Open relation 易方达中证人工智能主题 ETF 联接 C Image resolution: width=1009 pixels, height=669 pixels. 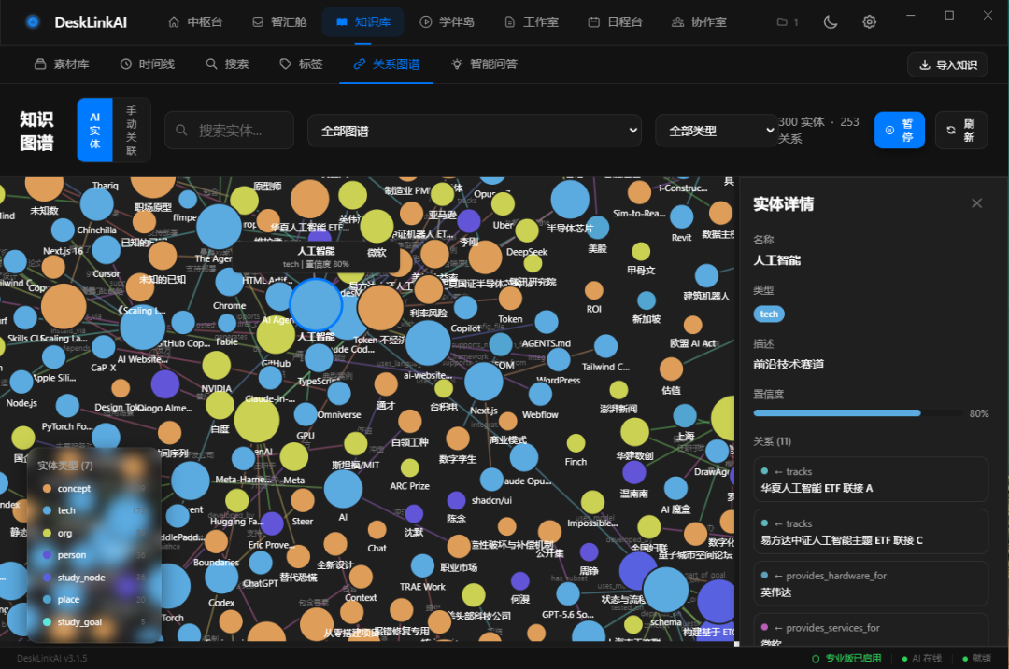coord(871,532)
